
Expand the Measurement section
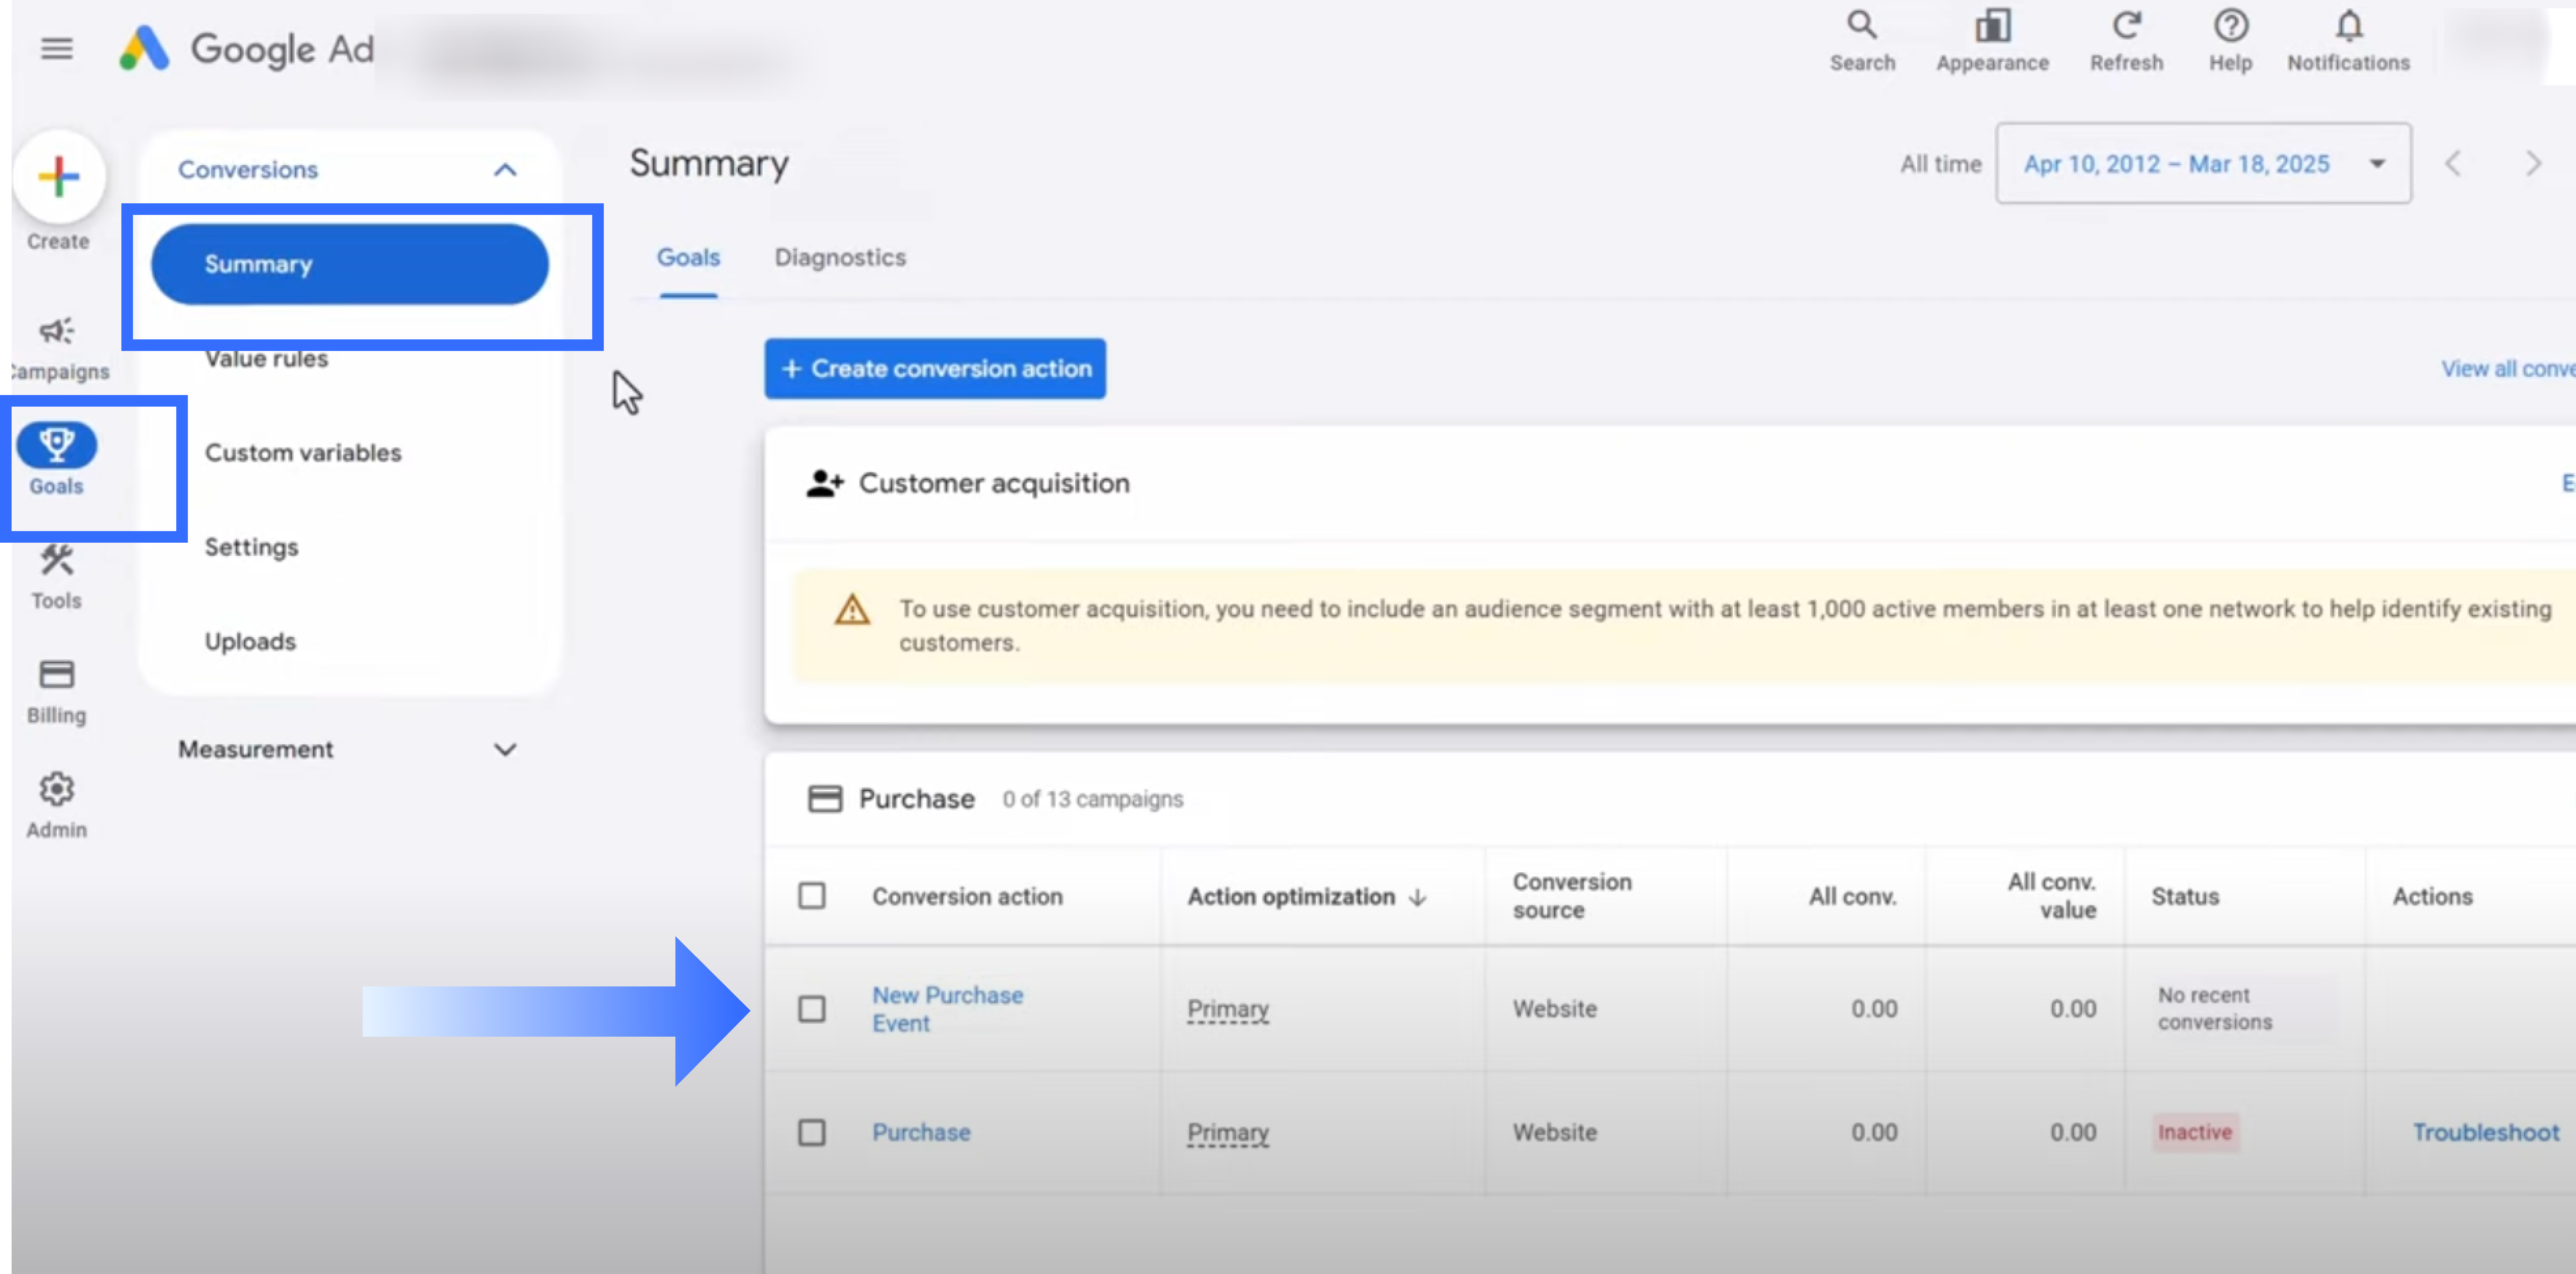coord(505,750)
